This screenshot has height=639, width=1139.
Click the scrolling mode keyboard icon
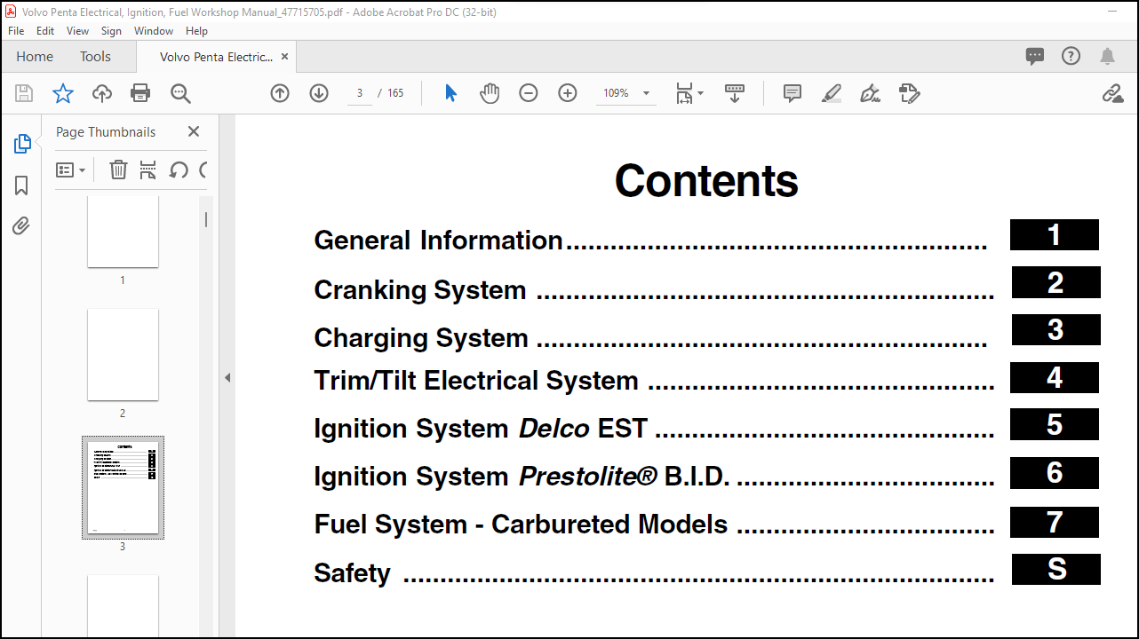coord(735,93)
